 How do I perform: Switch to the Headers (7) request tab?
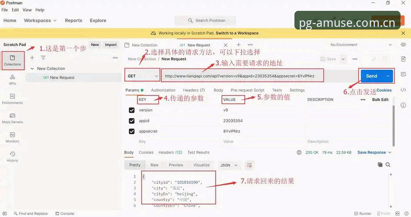(x=194, y=90)
